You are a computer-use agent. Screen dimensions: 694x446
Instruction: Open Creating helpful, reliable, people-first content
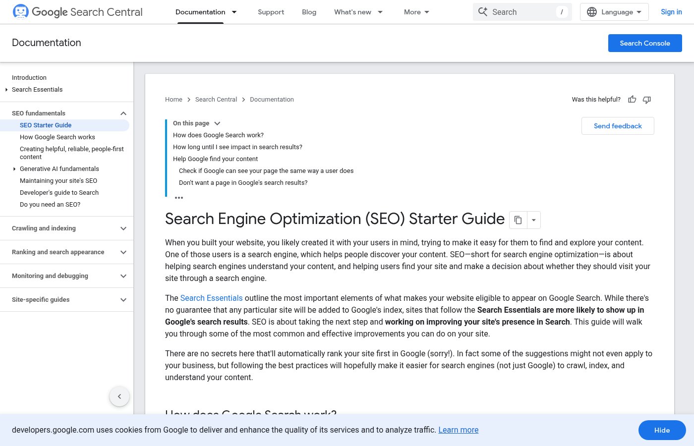click(x=72, y=153)
